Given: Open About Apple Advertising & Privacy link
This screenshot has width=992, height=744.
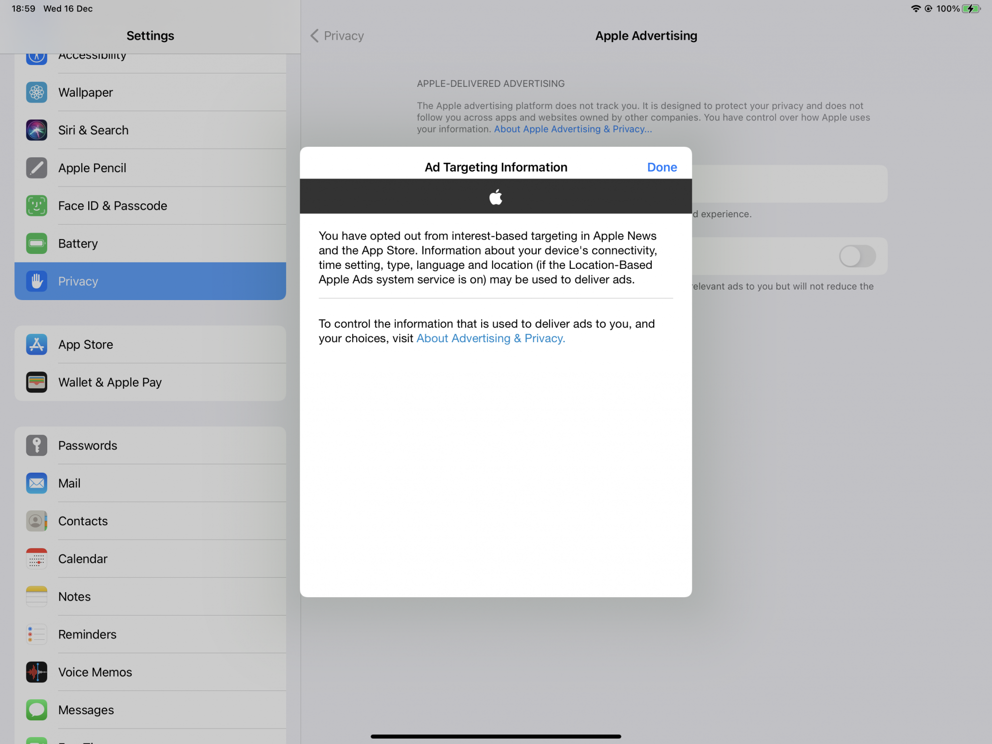Looking at the screenshot, I should click(x=572, y=129).
